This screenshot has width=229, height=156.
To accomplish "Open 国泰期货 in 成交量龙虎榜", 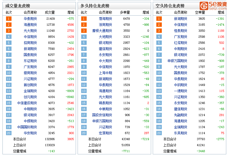I will pos(30,55).
